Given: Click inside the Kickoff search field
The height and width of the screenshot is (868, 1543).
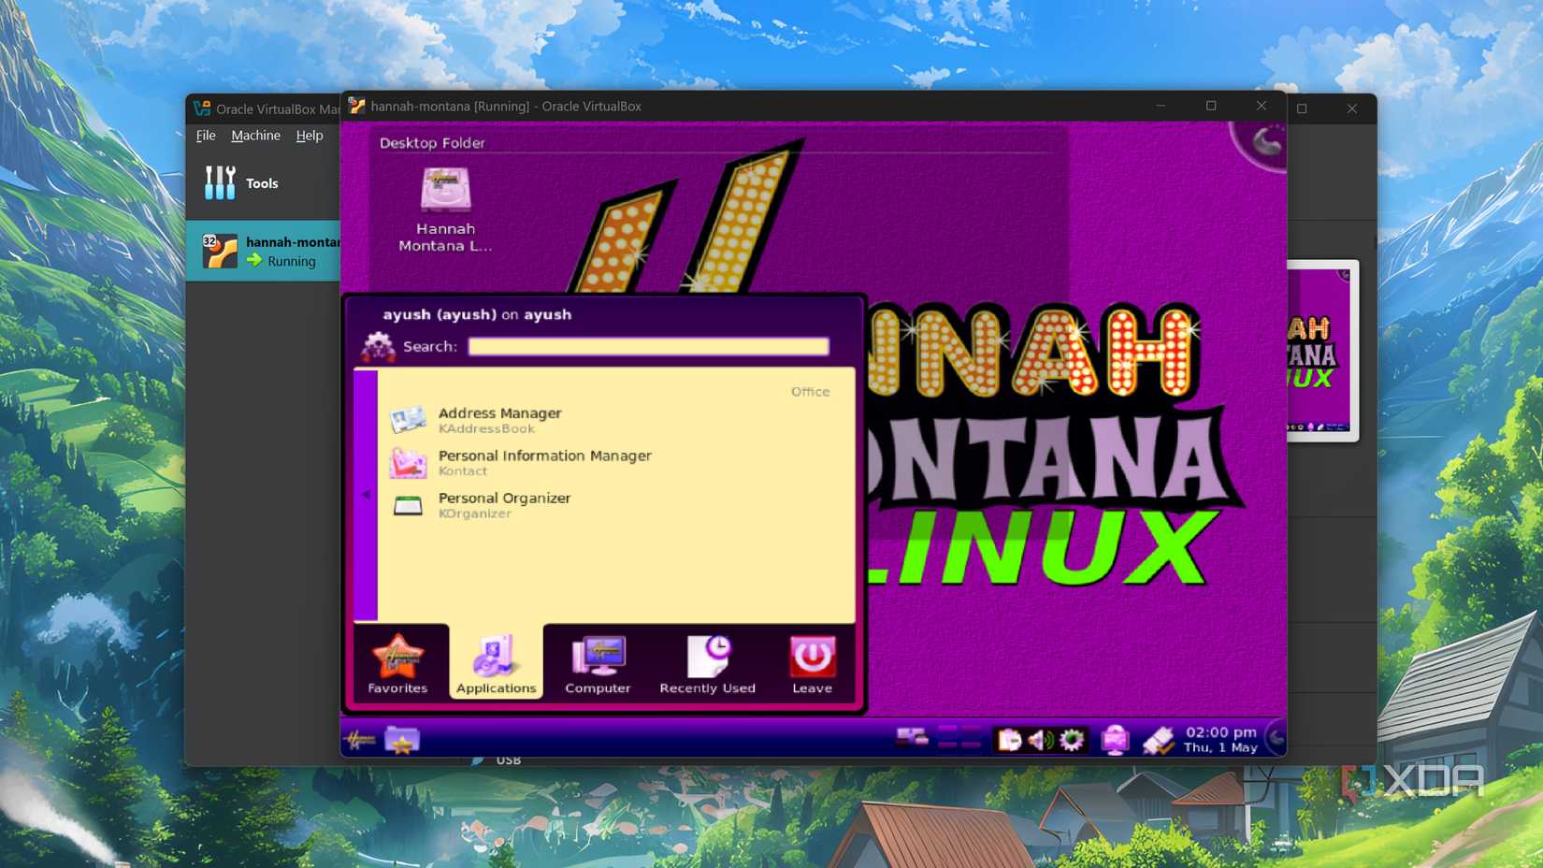Looking at the screenshot, I should [x=648, y=346].
